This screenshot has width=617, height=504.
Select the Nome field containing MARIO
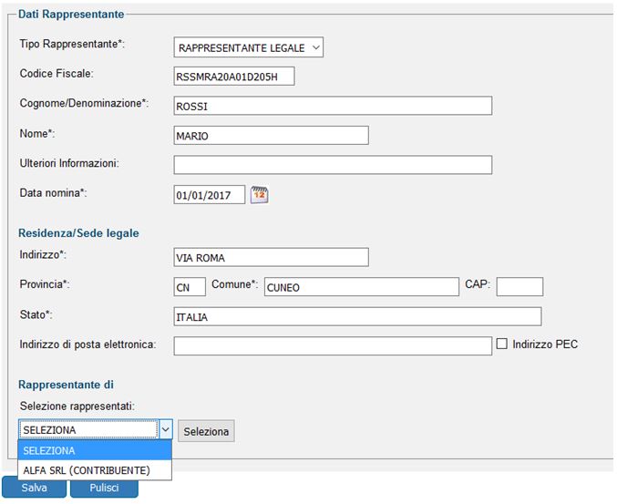pos(271,136)
